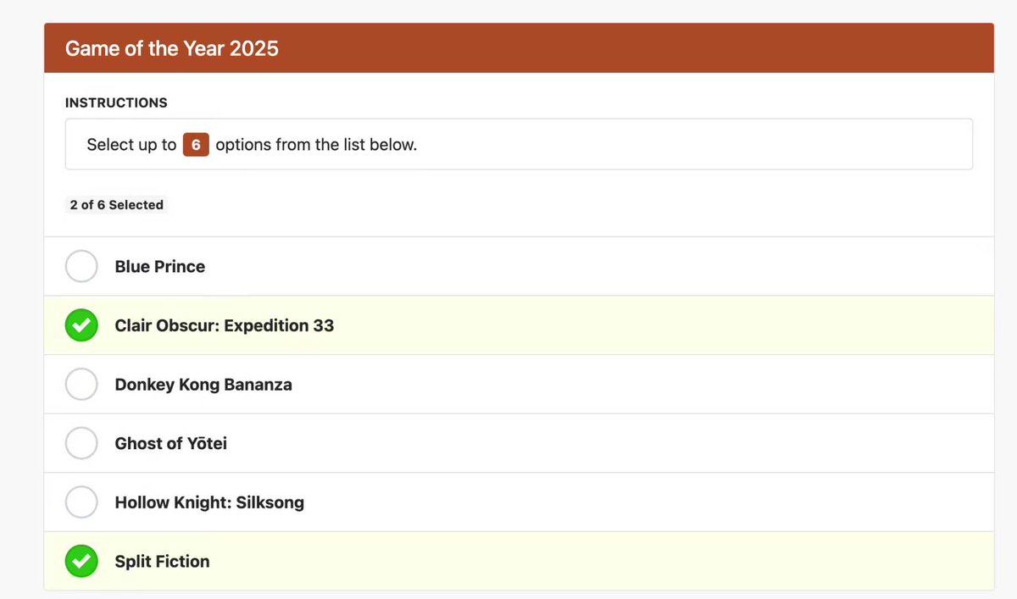Check the Ghost of Yōtei option circle
This screenshot has height=599, width=1017.
(81, 443)
